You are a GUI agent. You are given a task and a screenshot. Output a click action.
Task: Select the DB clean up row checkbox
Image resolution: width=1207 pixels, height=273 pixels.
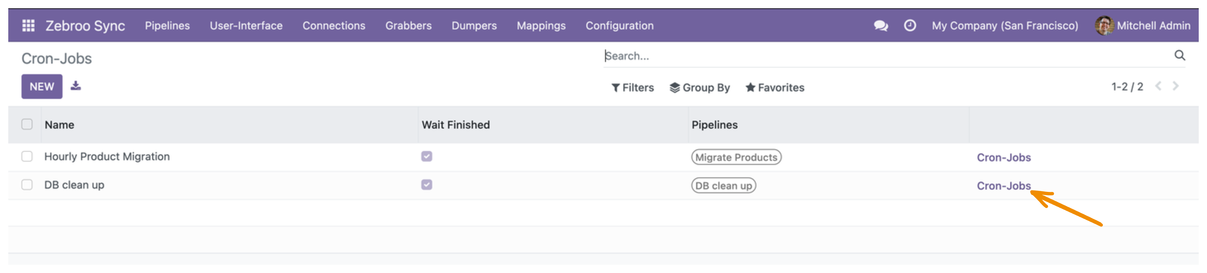(27, 185)
